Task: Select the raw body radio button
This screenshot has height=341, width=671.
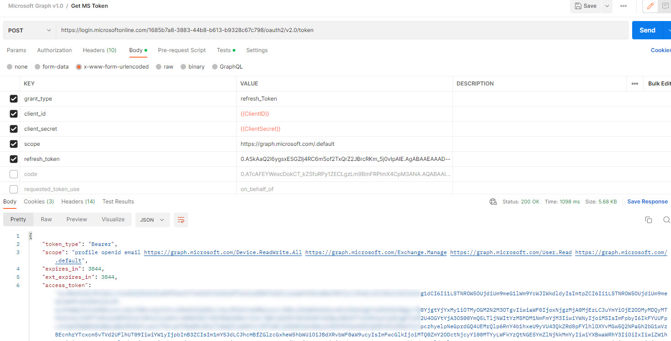Action: (x=159, y=67)
